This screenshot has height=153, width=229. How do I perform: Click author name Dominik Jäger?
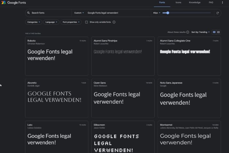(x=33, y=86)
